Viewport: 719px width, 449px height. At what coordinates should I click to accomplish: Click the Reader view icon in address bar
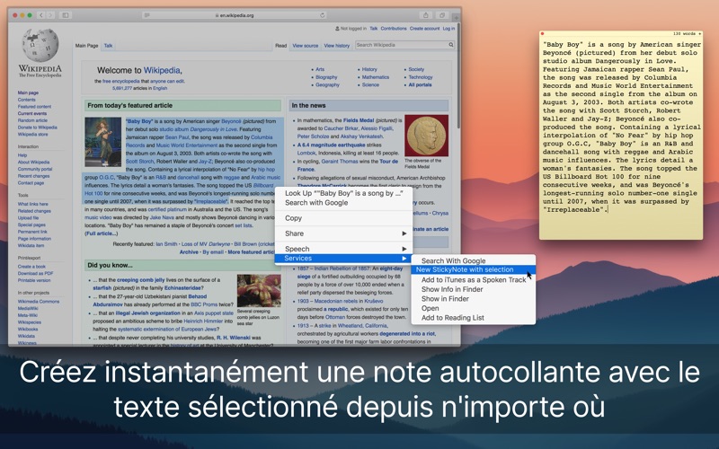(146, 15)
